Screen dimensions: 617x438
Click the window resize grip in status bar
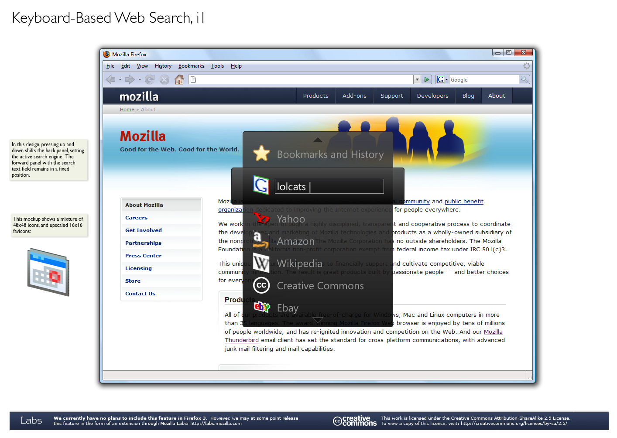tap(529, 376)
